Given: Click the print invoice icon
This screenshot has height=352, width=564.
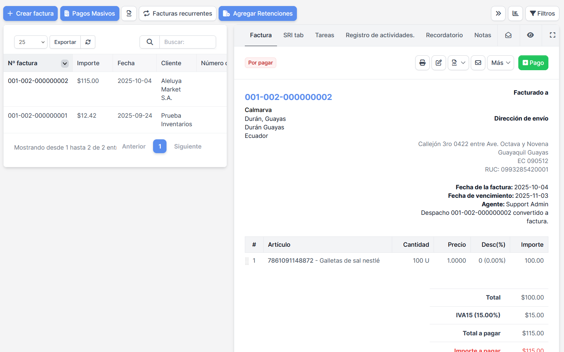Looking at the screenshot, I should (422, 63).
